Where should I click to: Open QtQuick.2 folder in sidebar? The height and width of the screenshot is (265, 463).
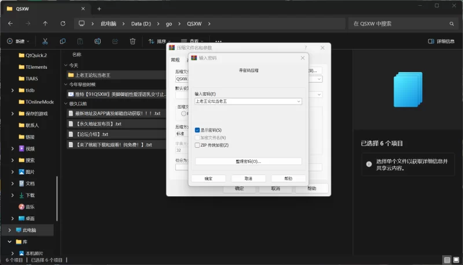click(32, 55)
